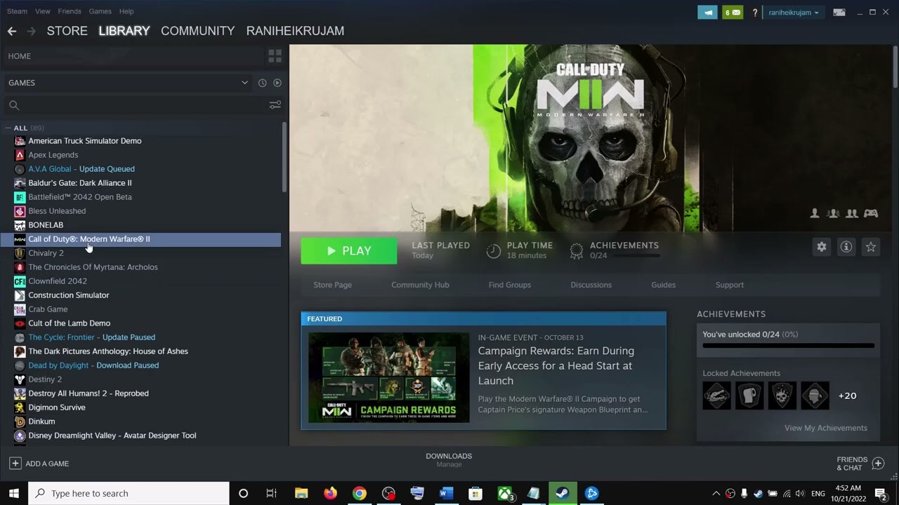The height and width of the screenshot is (505, 899).
Task: Click the Apex Legends game icon
Action: pos(20,155)
